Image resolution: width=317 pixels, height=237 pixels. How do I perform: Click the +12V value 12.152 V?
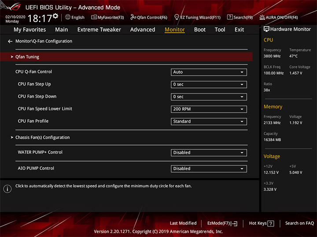point(271,173)
